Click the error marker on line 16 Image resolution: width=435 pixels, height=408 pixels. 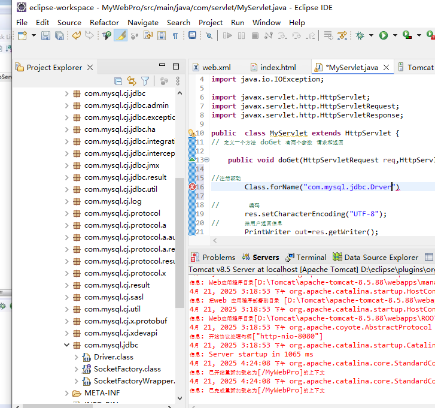click(192, 187)
